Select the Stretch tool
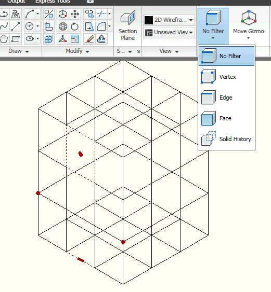 89,26
